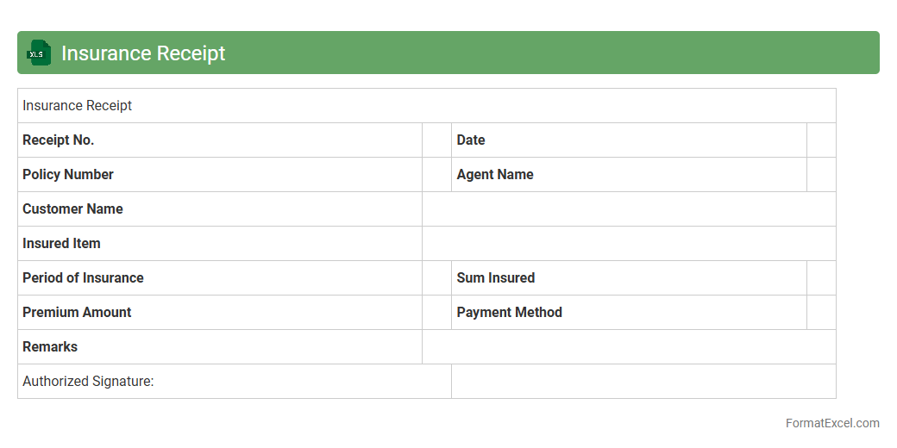Viewport: 897px width, 448px height.
Task: Select the Period of Insurance label cell
Action: [220, 278]
